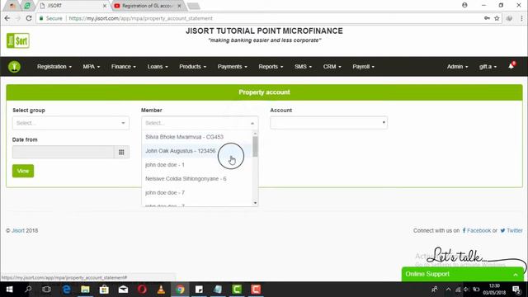Launch Microsoft Edge from taskbar
528x297 pixels.
pyautogui.click(x=66, y=290)
